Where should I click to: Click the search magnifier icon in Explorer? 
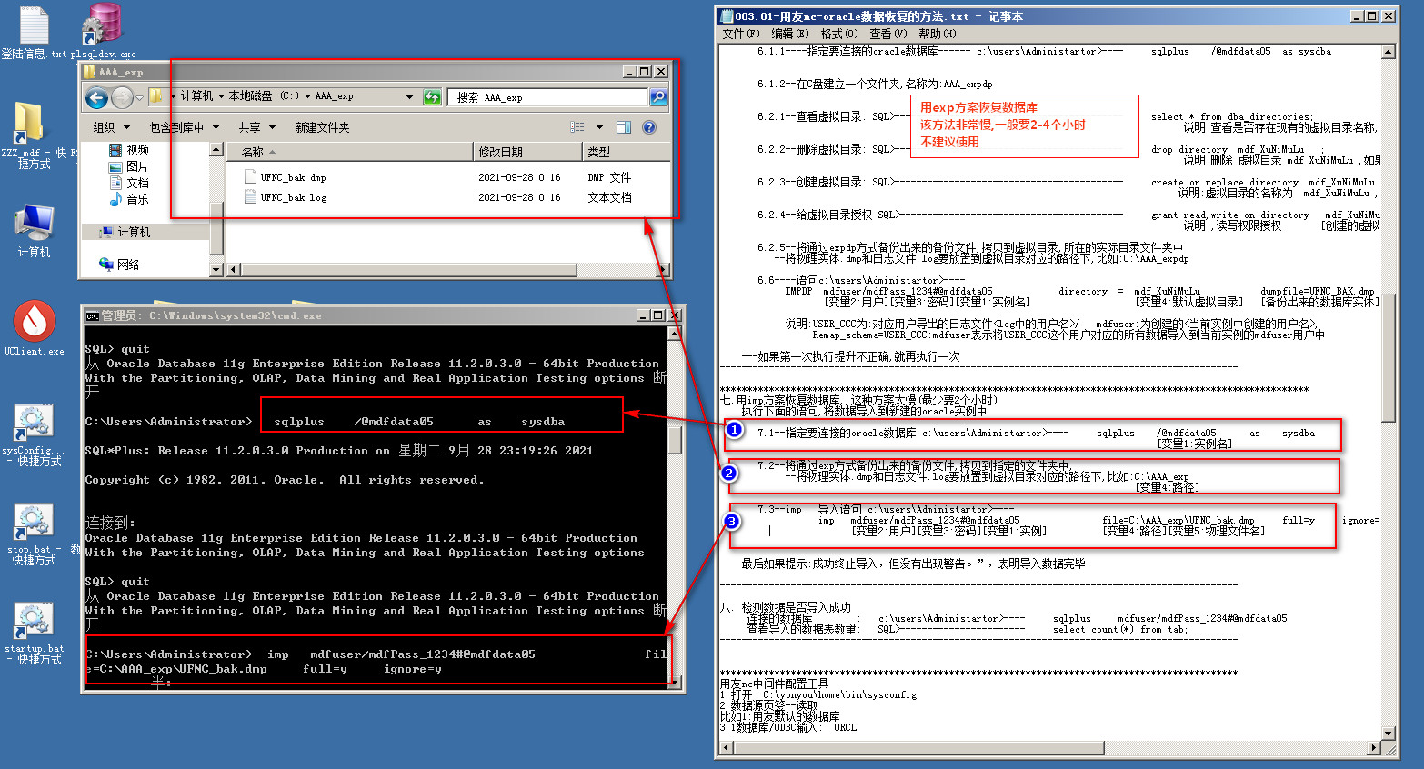[658, 97]
